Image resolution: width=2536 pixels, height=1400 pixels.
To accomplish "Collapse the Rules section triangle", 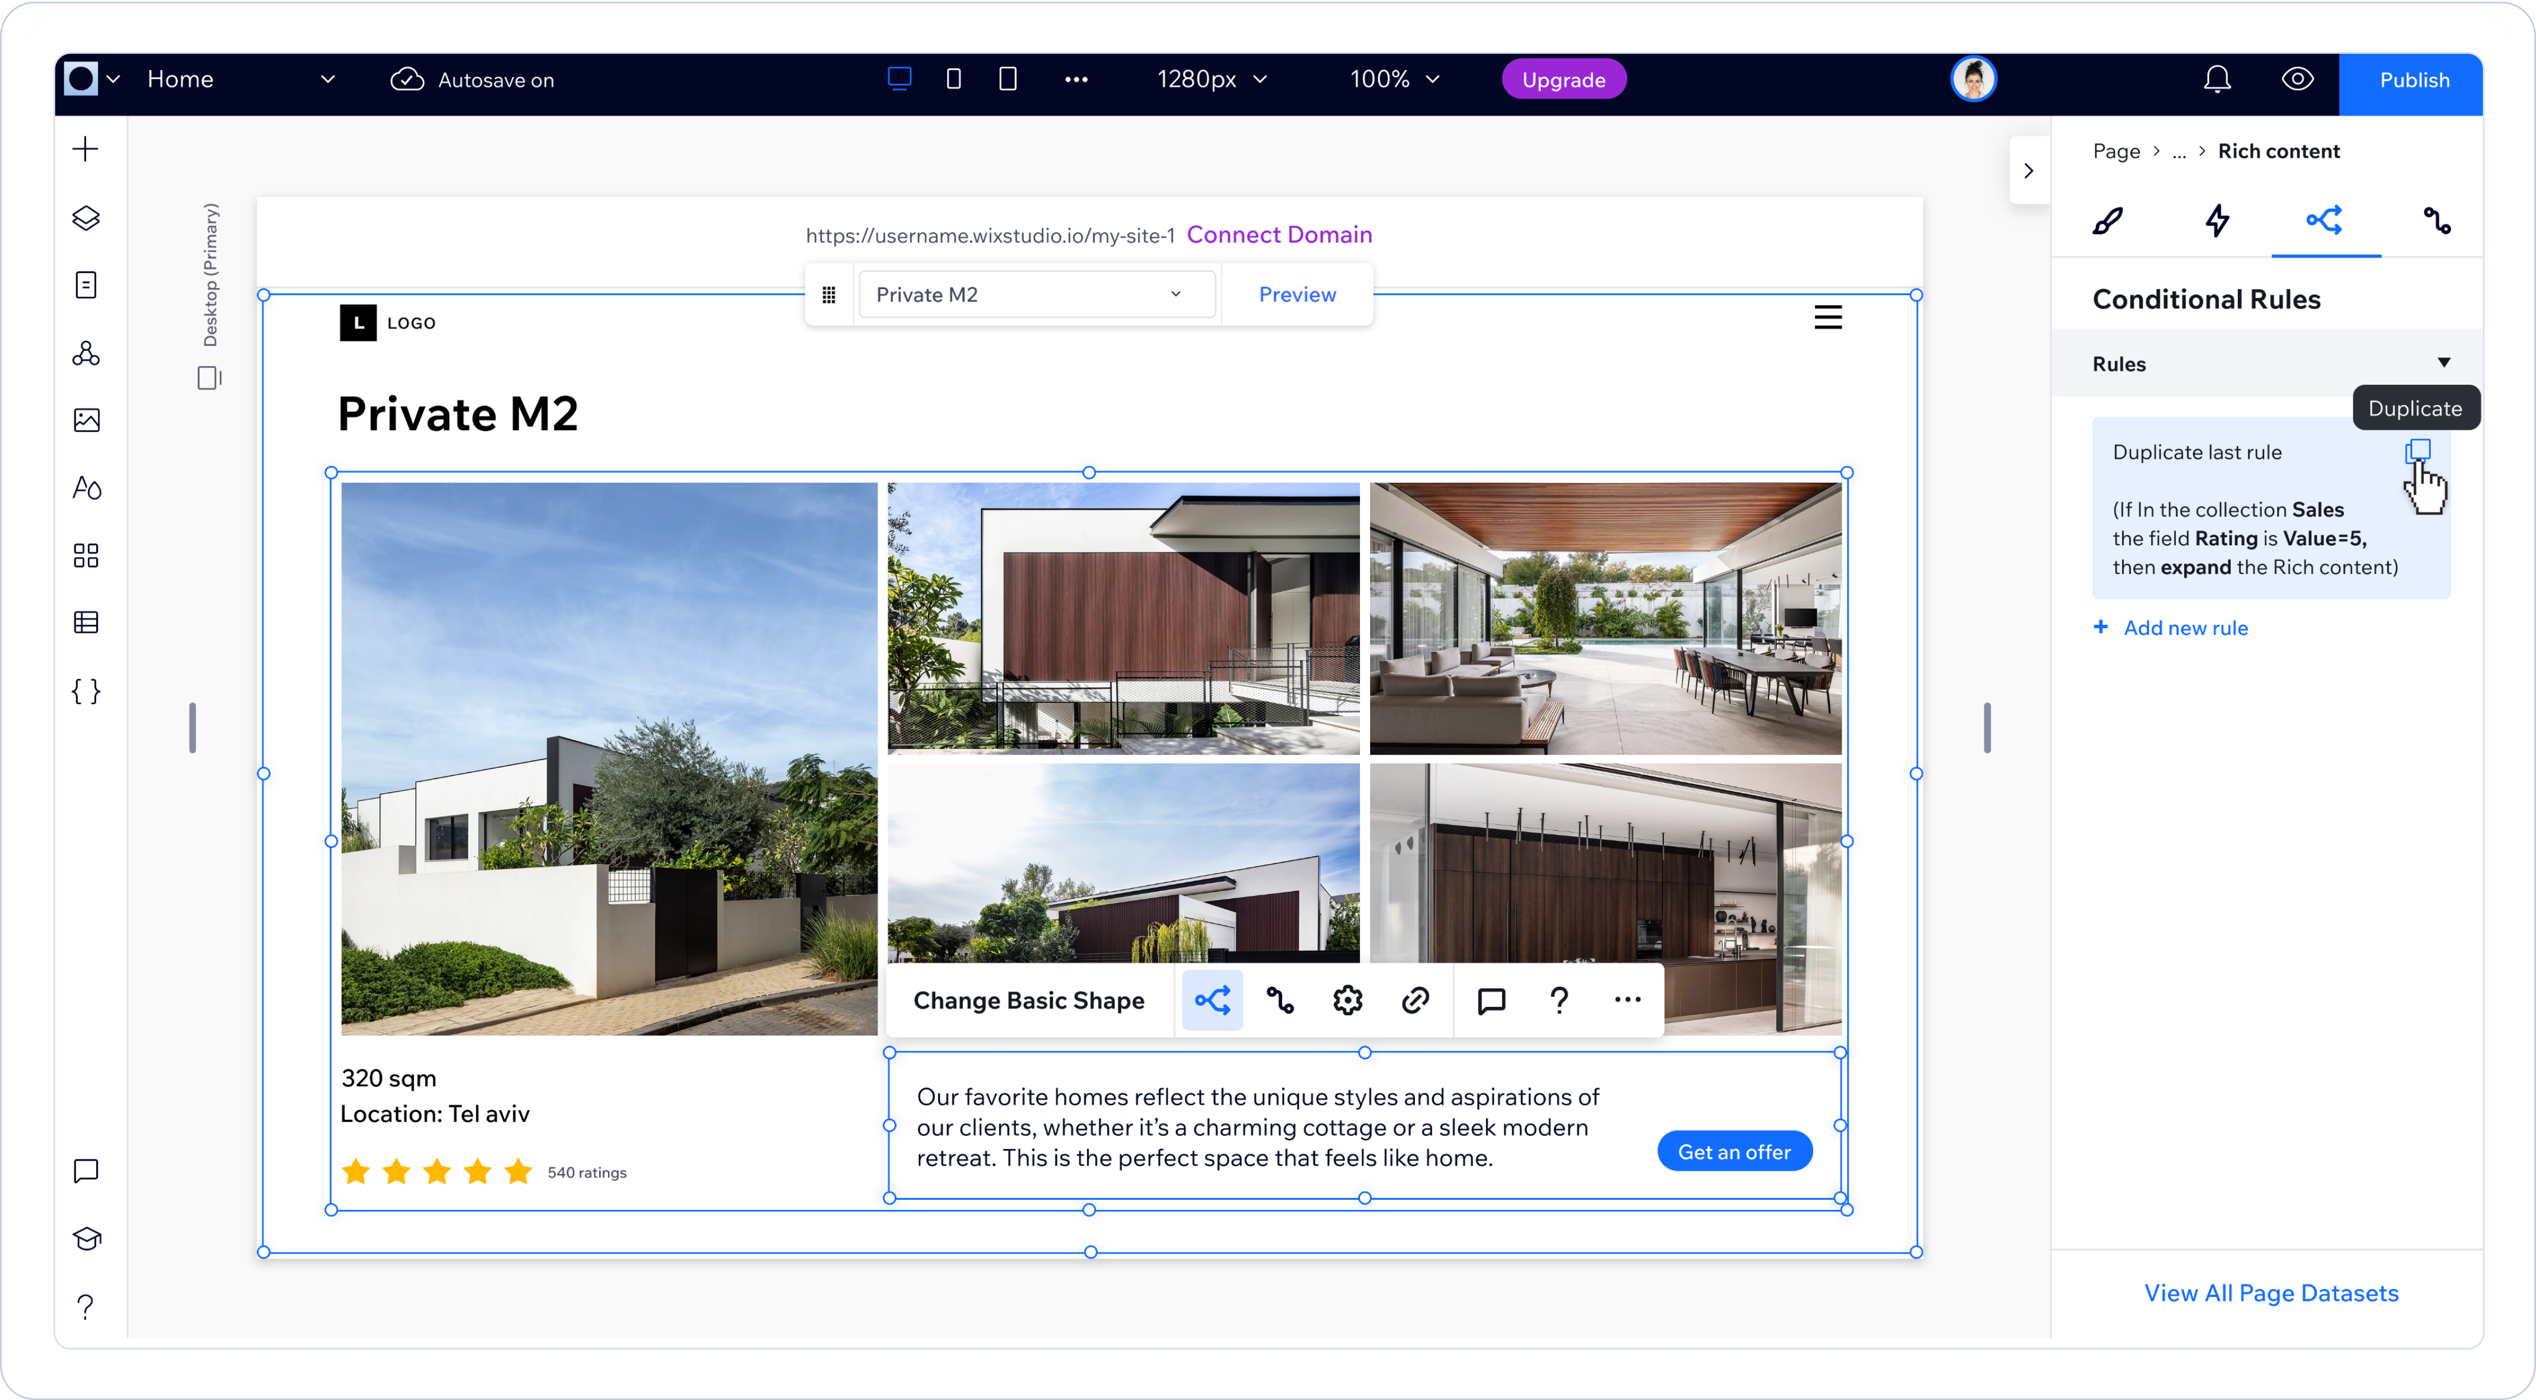I will coord(2443,364).
